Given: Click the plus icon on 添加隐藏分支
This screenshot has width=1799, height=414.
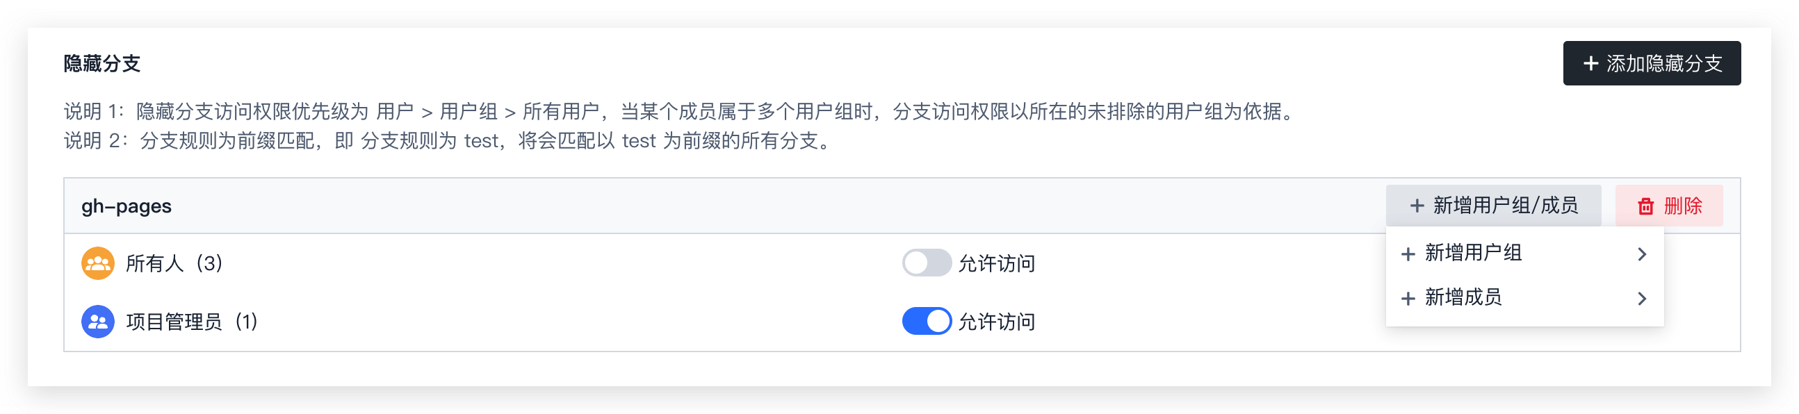Looking at the screenshot, I should pos(1590,63).
